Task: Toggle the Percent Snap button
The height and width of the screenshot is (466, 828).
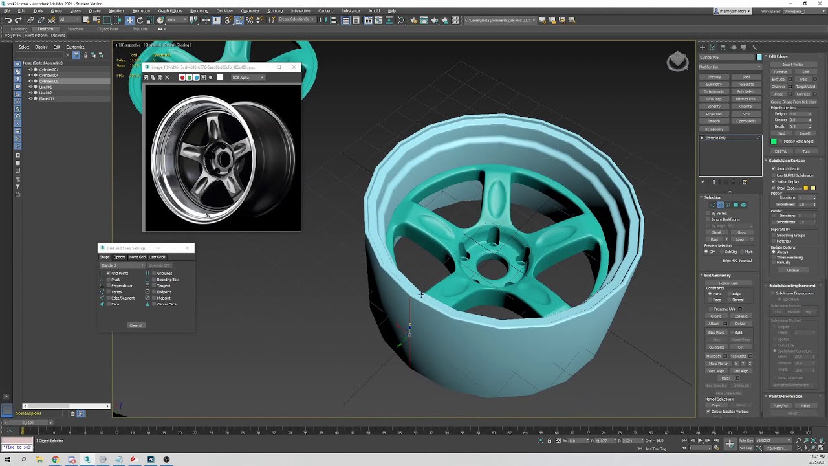Action: coord(249,20)
